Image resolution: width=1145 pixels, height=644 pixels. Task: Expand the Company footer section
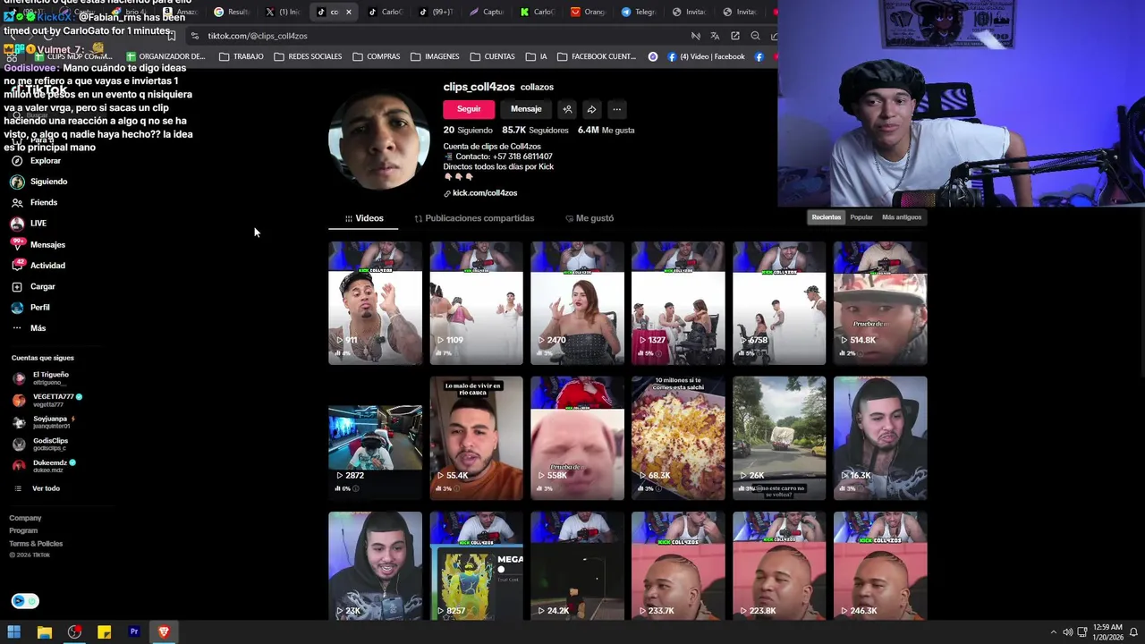[25, 518]
